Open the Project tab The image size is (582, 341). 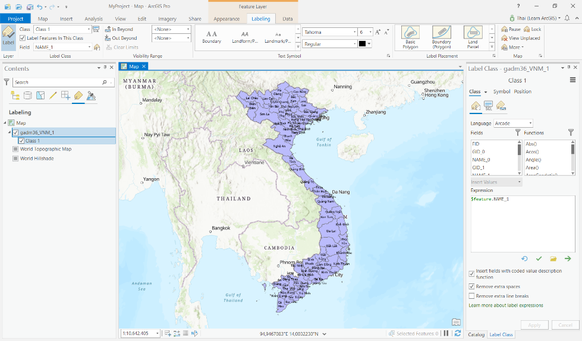(x=15, y=18)
